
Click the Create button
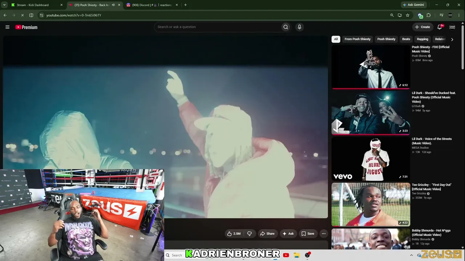coord(422,27)
